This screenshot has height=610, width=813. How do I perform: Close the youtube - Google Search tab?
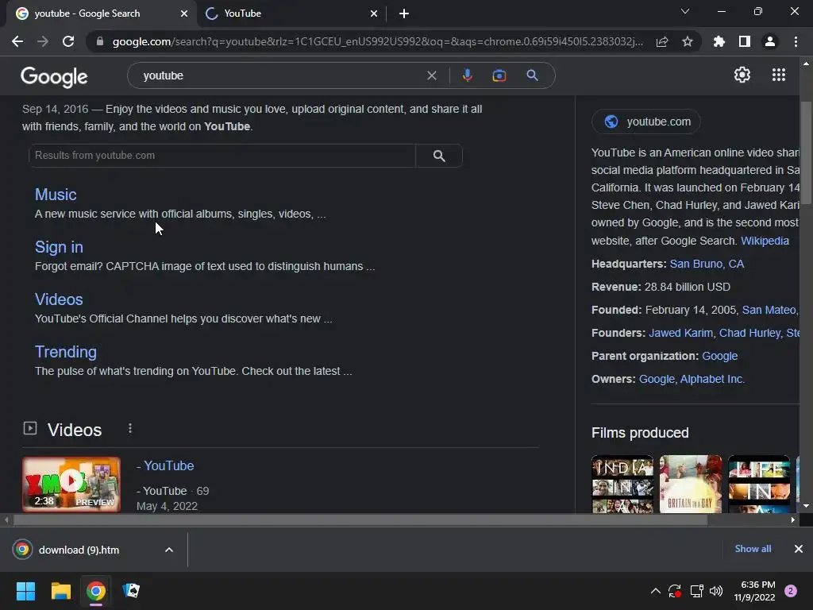[x=184, y=14]
